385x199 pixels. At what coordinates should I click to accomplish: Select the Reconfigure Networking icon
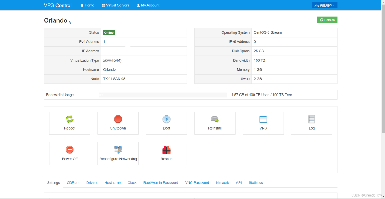[x=118, y=150]
